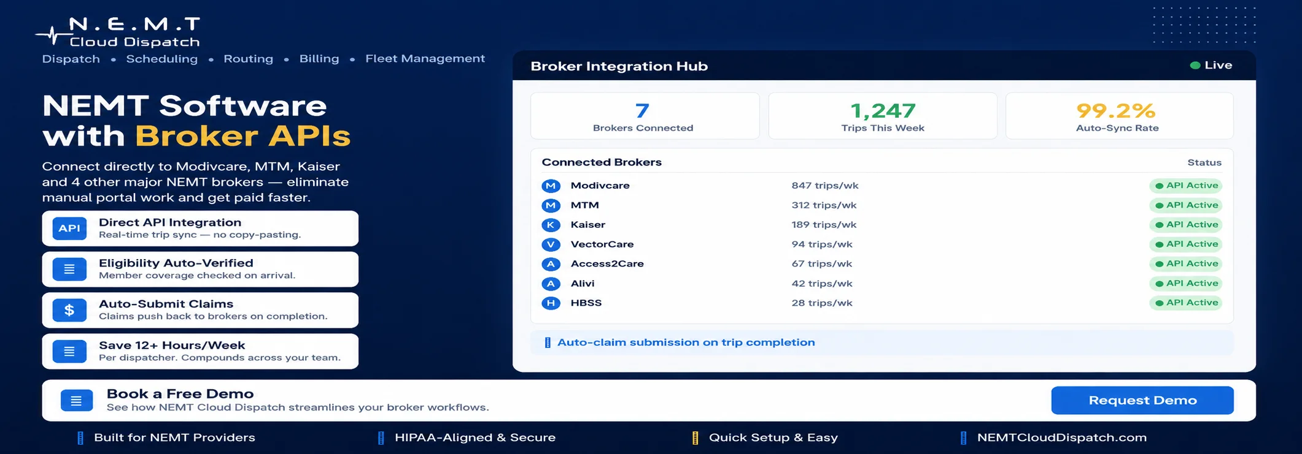Screen dimensions: 1302x454
Task: Click the icon beside NEMTCloudDispatch.com
Action: pyautogui.click(x=964, y=437)
